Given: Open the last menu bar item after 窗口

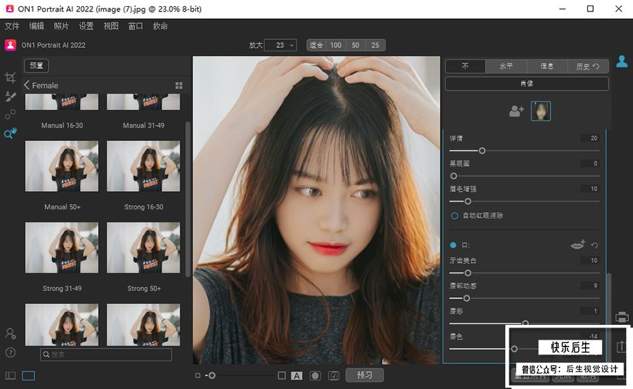Looking at the screenshot, I should pyautogui.click(x=160, y=26).
